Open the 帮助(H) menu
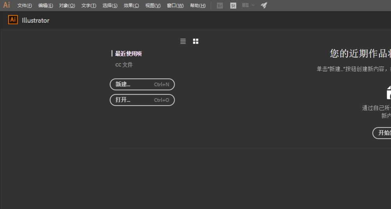 (x=198, y=5)
